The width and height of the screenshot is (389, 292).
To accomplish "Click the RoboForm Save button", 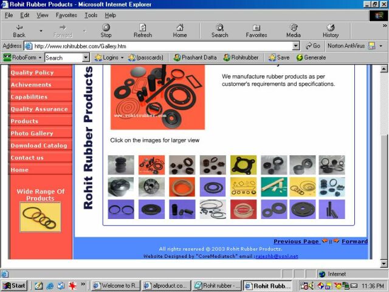I will [279, 58].
